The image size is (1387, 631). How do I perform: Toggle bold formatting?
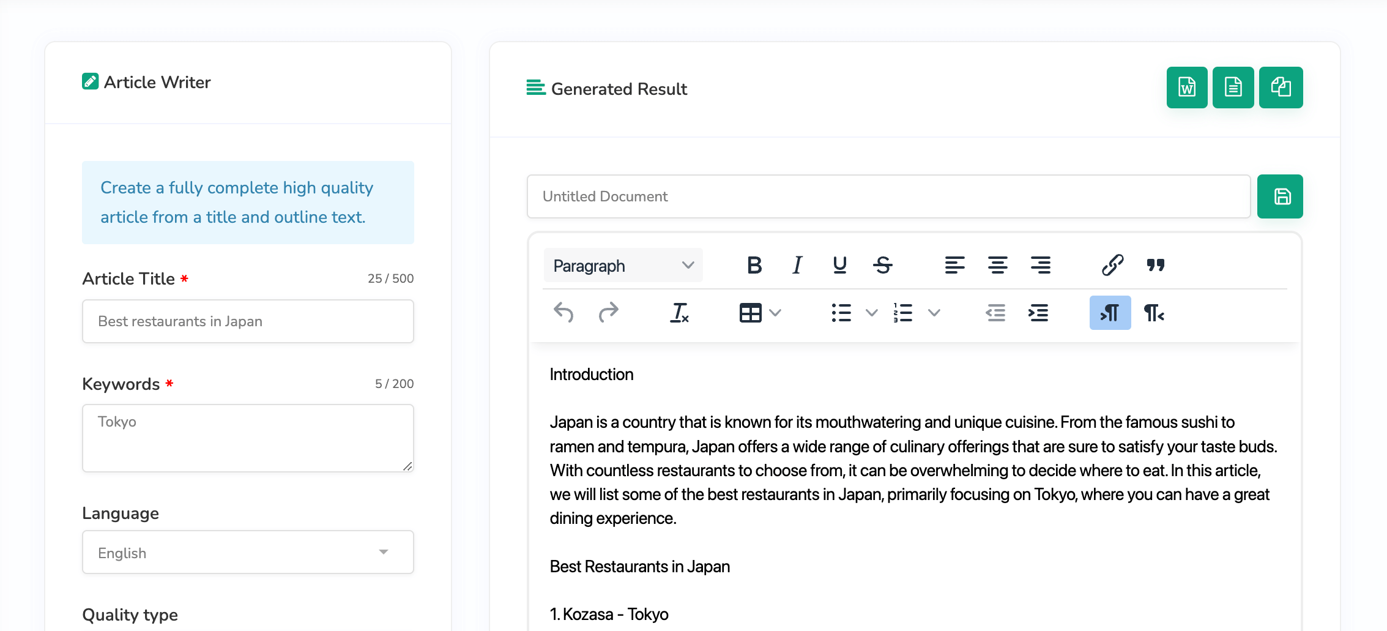[754, 265]
